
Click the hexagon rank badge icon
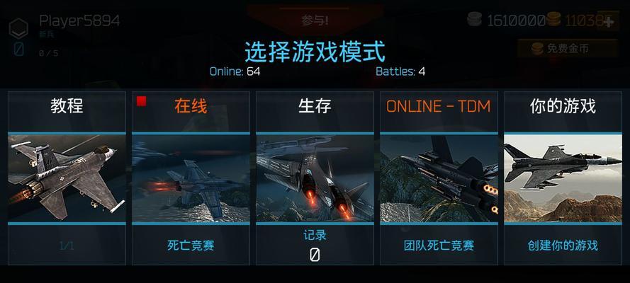[x=18, y=28]
